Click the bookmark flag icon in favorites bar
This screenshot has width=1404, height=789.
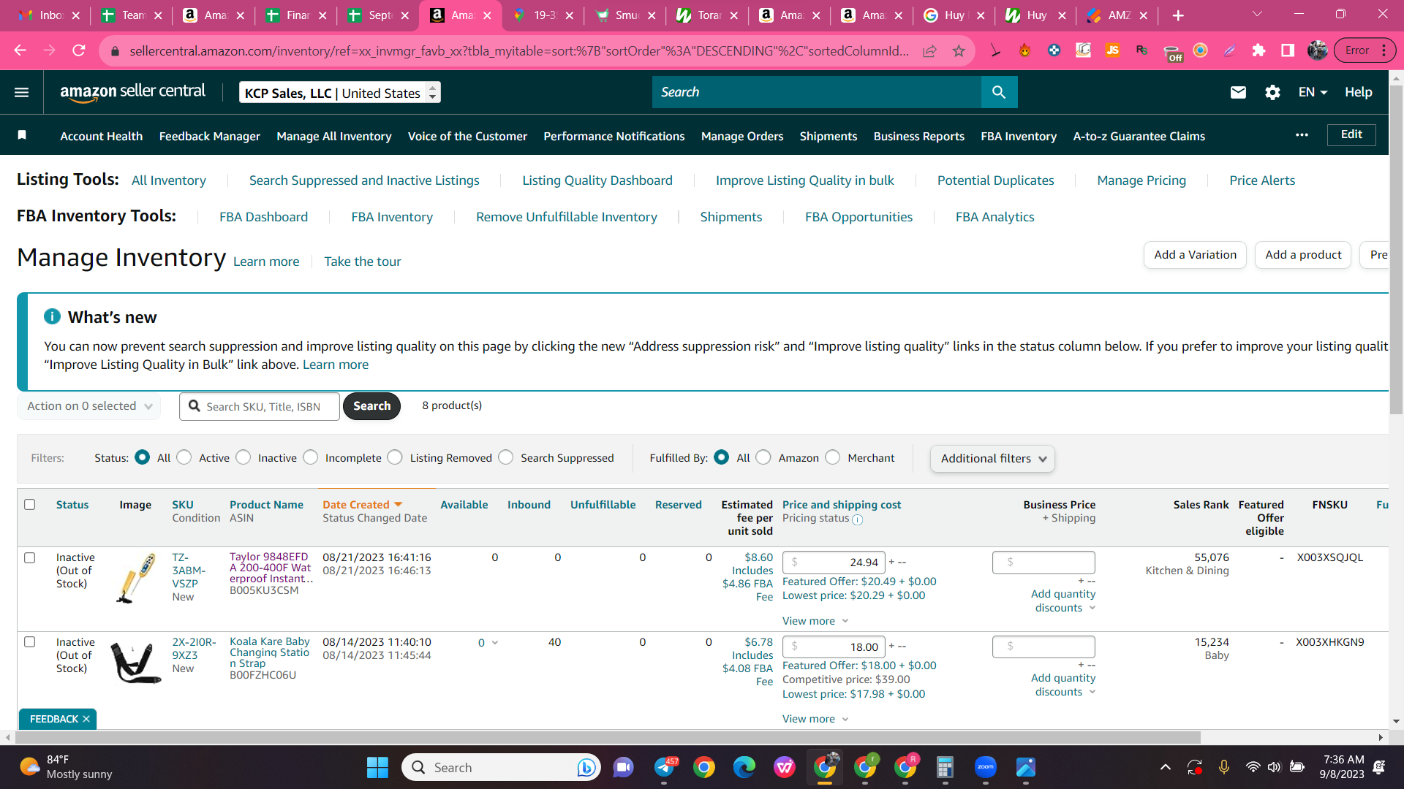[22, 135]
